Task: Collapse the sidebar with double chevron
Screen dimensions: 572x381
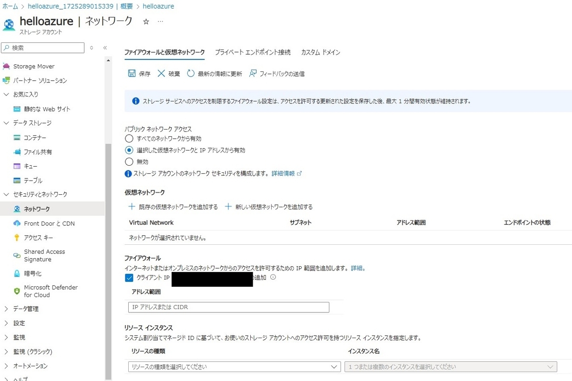Action: point(105,48)
